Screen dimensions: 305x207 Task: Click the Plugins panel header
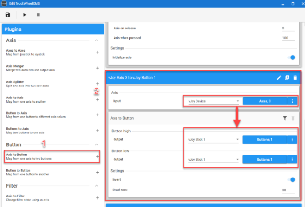(53, 29)
